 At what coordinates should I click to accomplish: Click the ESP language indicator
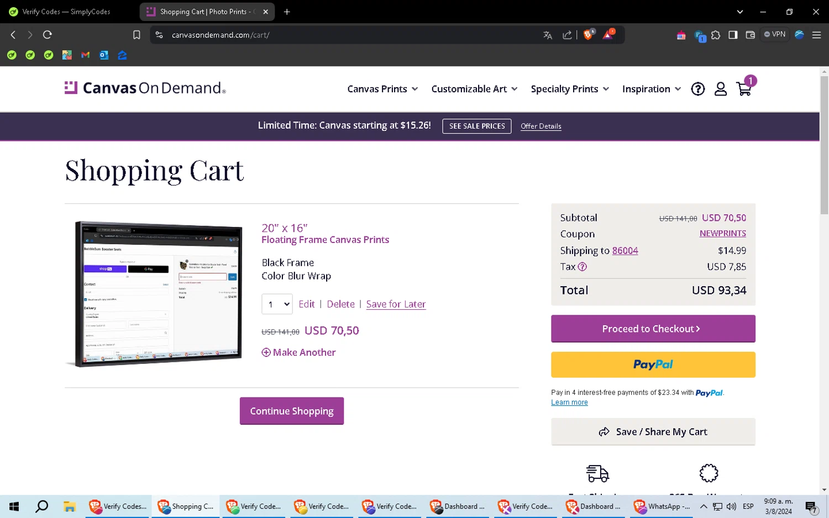coord(748,506)
